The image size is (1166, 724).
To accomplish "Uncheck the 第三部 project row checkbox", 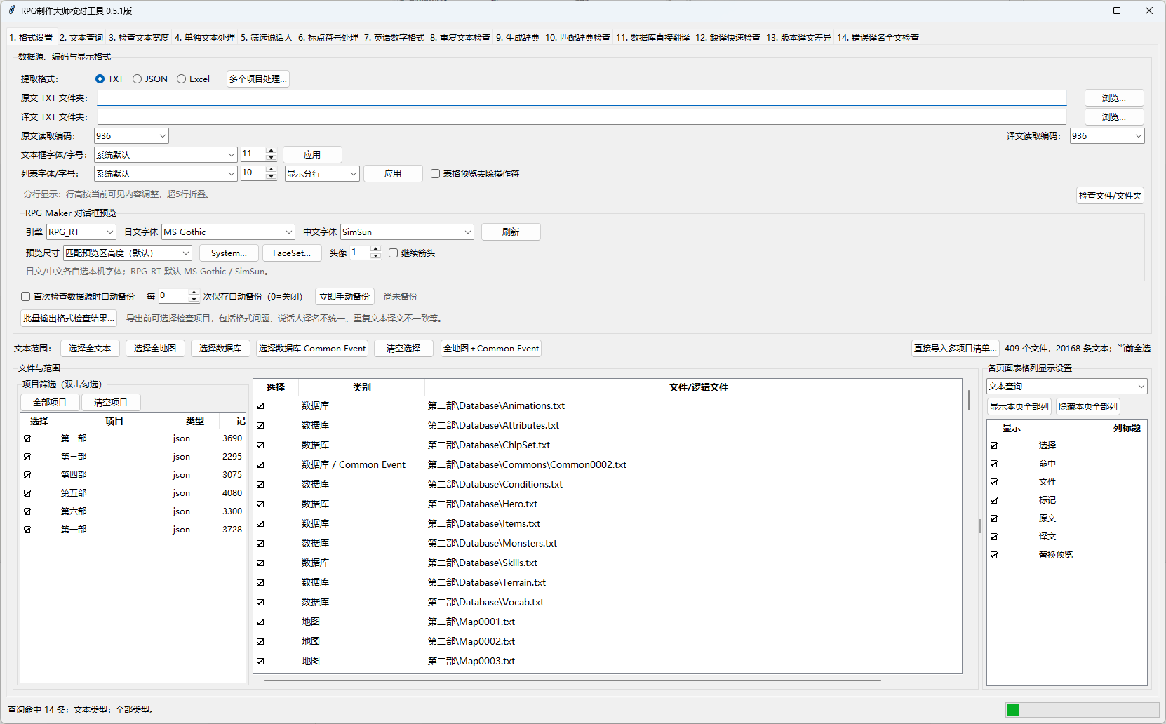I will (27, 457).
